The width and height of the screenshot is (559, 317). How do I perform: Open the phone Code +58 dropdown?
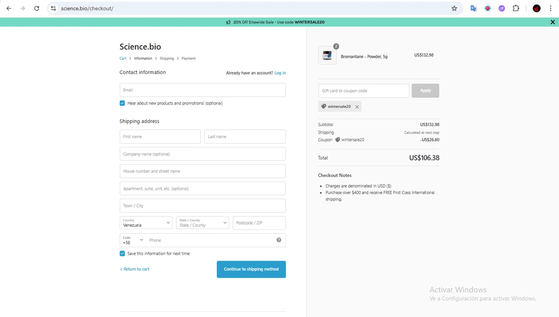(x=133, y=240)
